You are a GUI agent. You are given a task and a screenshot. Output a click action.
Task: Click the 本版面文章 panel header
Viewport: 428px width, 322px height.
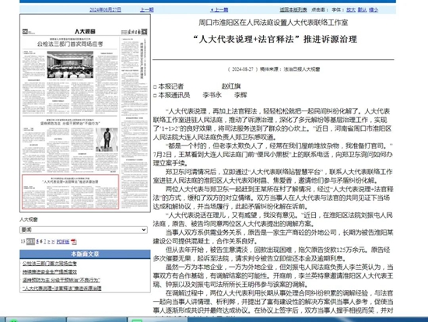pyautogui.click(x=85, y=254)
